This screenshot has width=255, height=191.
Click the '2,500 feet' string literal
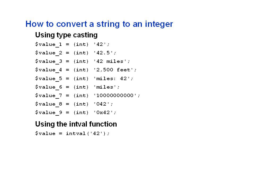tap(113, 70)
